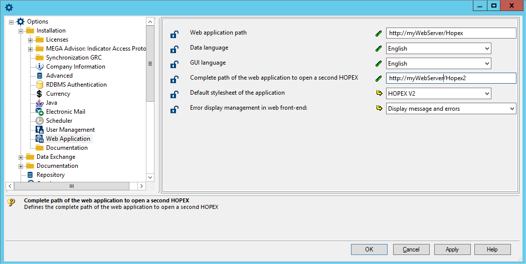The width and height of the screenshot is (526, 264).
Task: Select Web Application in the options tree
Action: [68, 139]
